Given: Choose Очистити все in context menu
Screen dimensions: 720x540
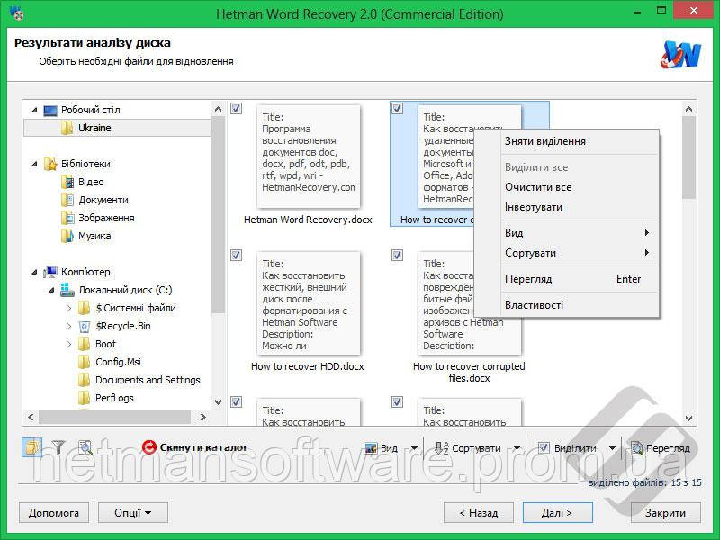Looking at the screenshot, I should 567,187.
